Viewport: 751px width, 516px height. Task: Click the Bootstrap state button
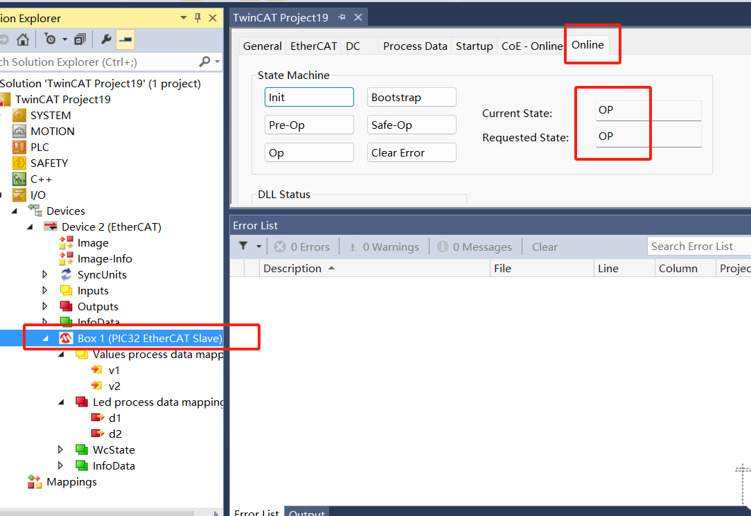tap(412, 97)
